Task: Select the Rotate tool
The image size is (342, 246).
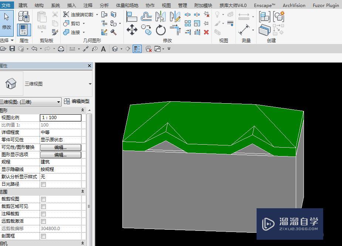Action: pyautogui.click(x=160, y=30)
